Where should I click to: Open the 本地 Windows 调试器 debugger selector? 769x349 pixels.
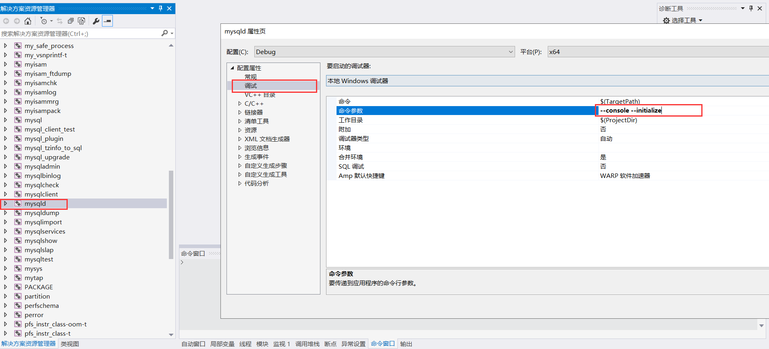point(547,81)
